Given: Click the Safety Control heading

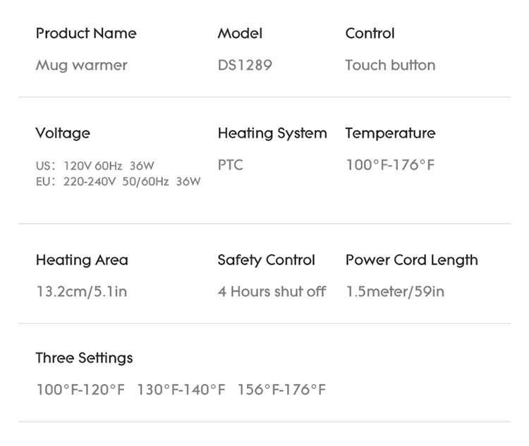Looking at the screenshot, I should [266, 260].
